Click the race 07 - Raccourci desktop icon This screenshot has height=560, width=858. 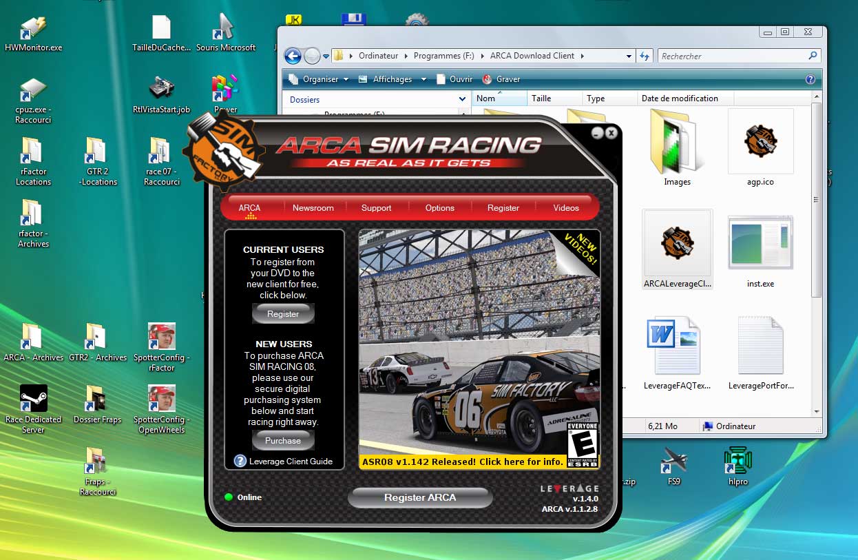(161, 161)
